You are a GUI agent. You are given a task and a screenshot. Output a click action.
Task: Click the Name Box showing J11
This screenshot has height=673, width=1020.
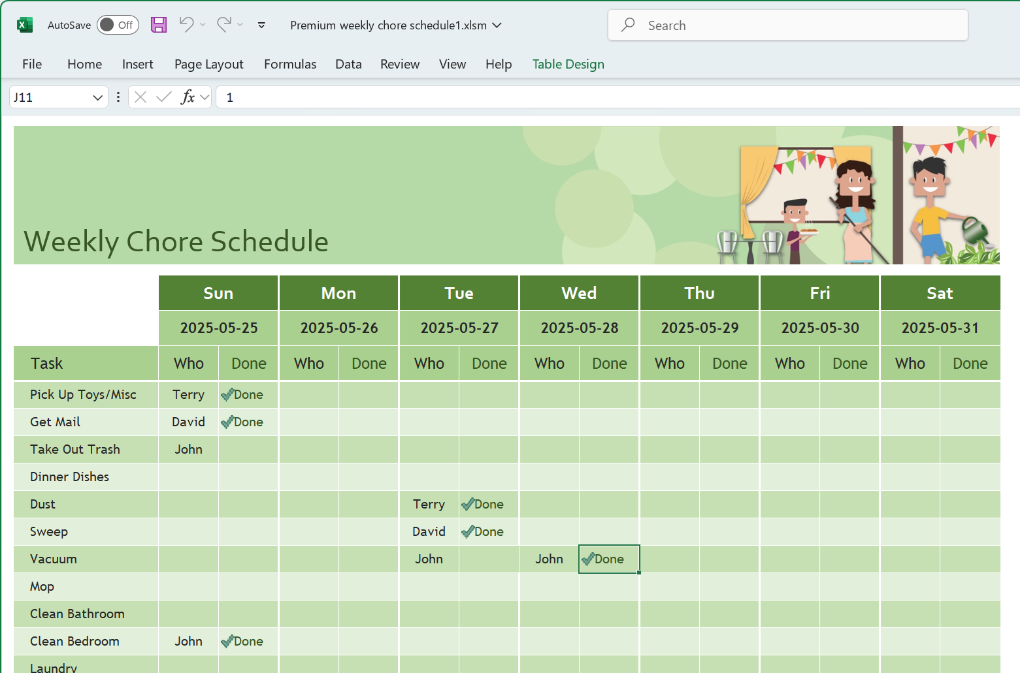pos(50,97)
